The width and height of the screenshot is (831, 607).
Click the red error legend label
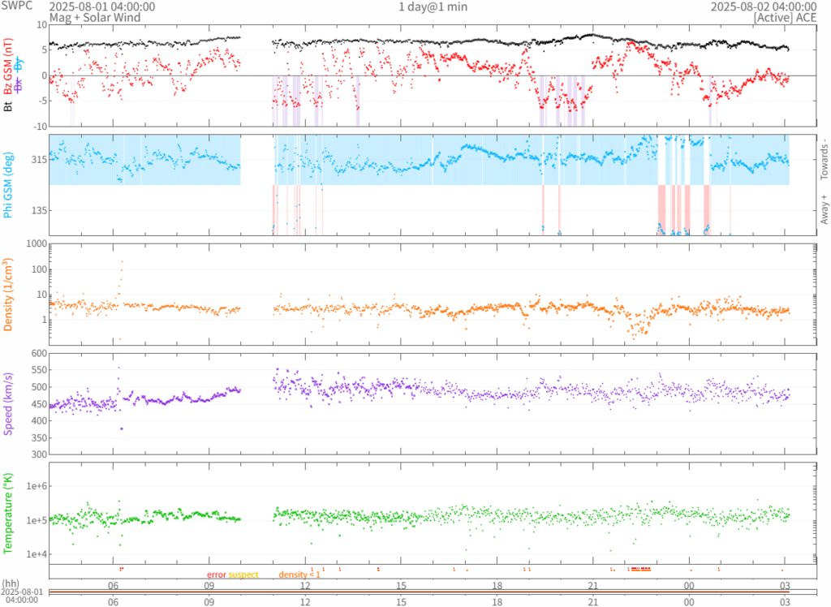(216, 575)
